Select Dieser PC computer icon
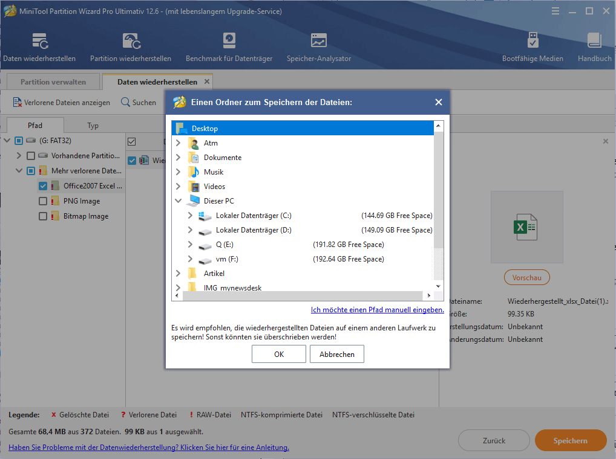 click(x=193, y=201)
